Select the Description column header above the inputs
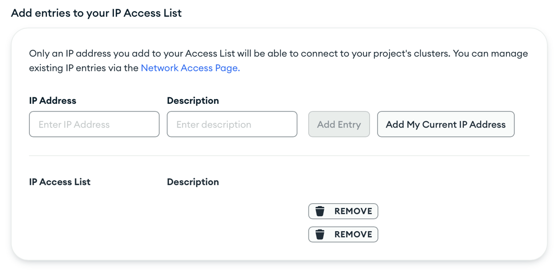Screen dimensions: 560x270 [x=193, y=100]
